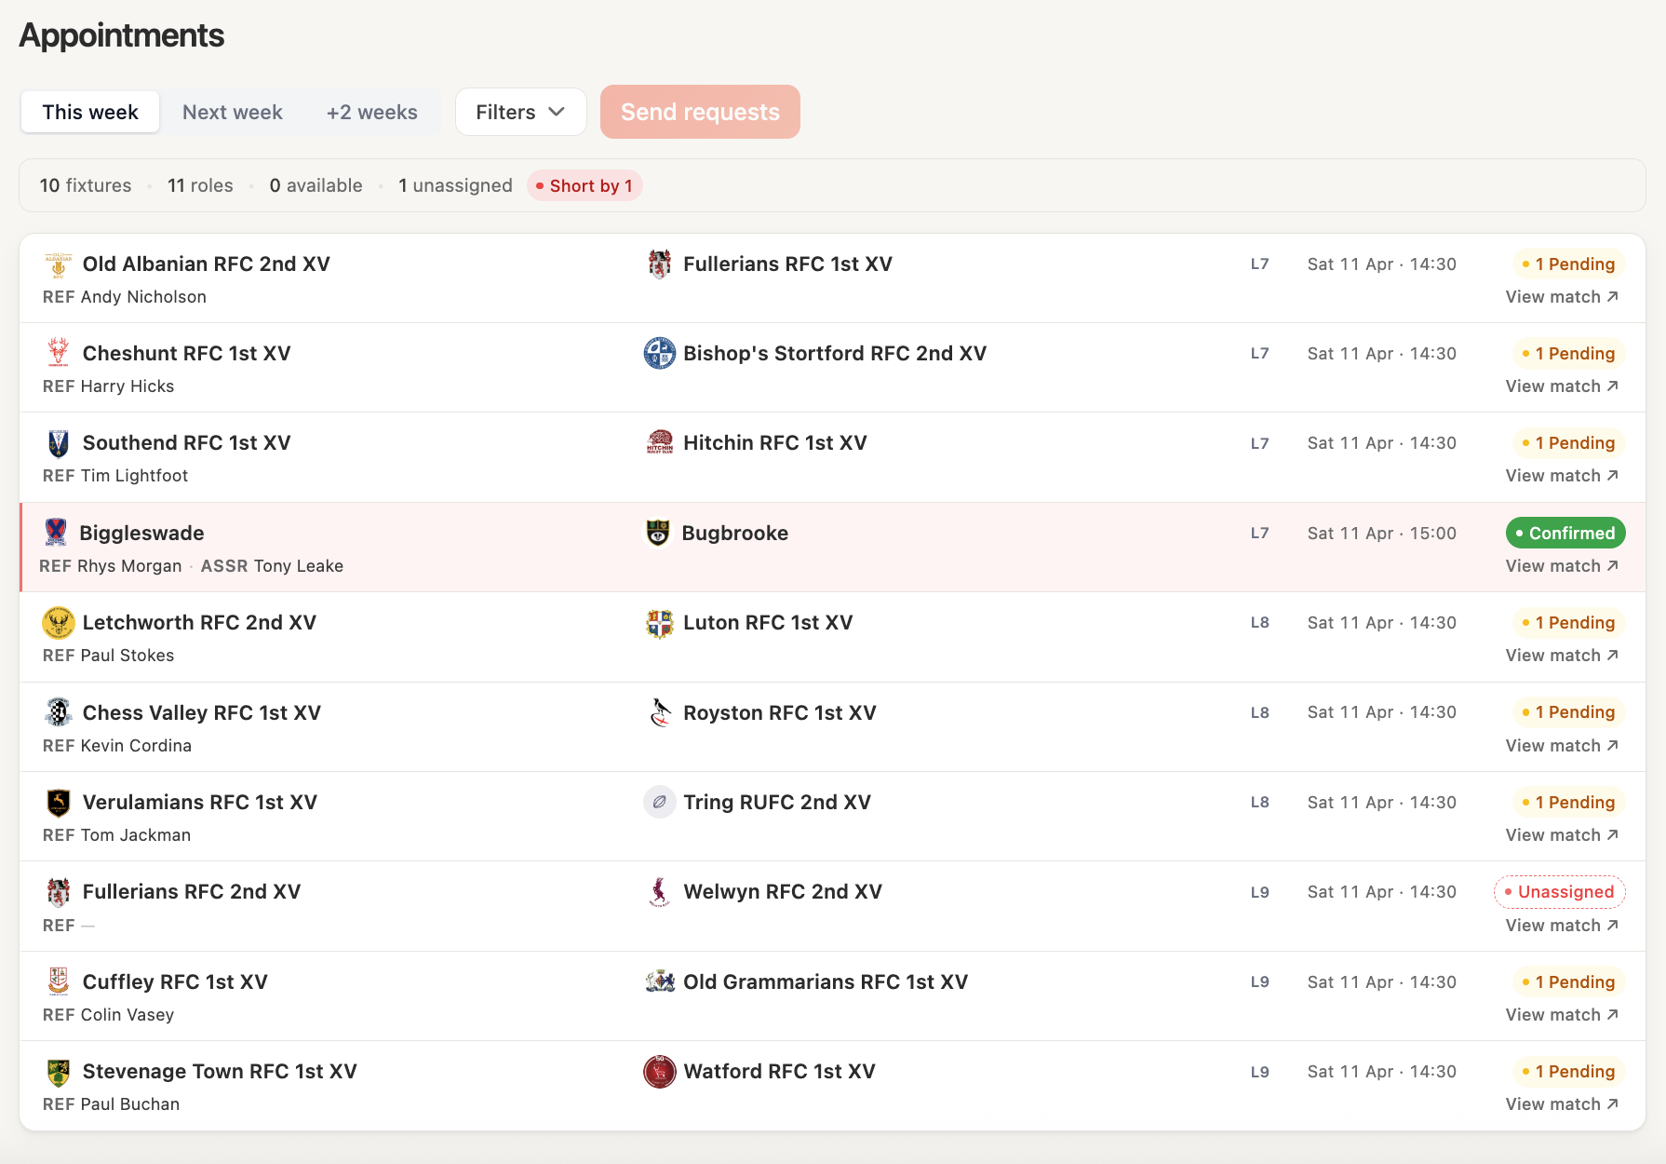Click the Cuffley RFC crest

58,981
